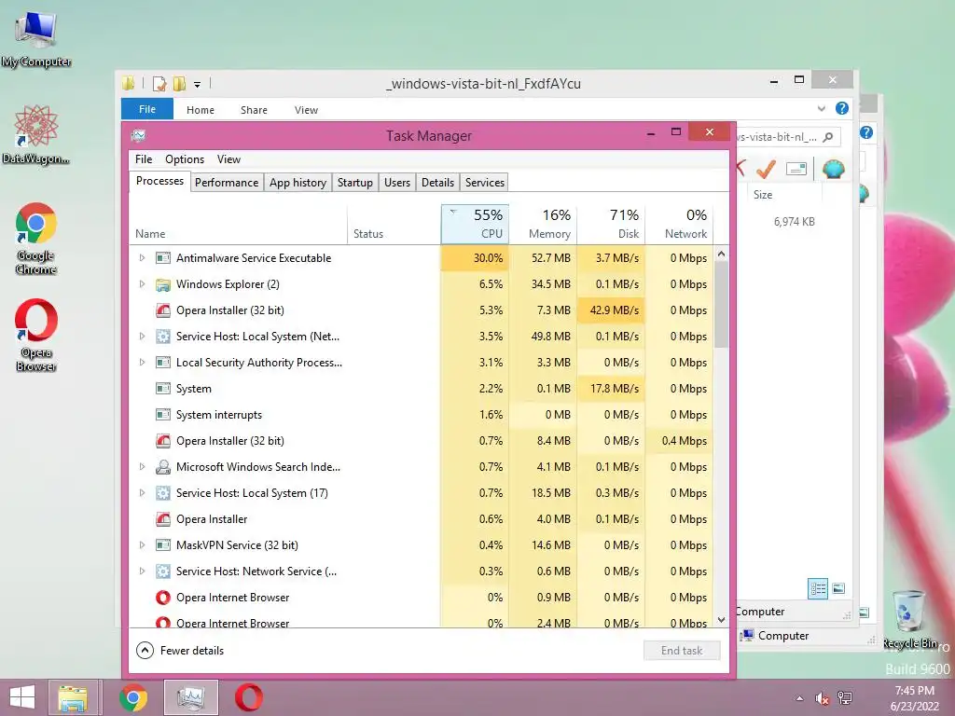Sort processes by CPU column
The image size is (955, 716).
[475, 224]
